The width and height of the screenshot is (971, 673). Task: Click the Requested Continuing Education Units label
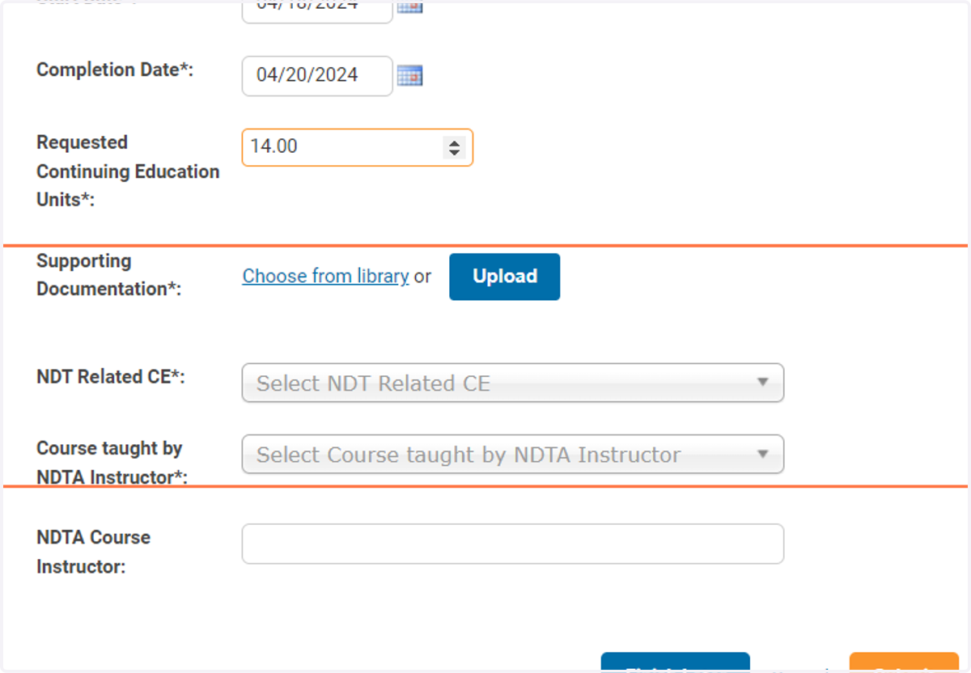pos(128,171)
